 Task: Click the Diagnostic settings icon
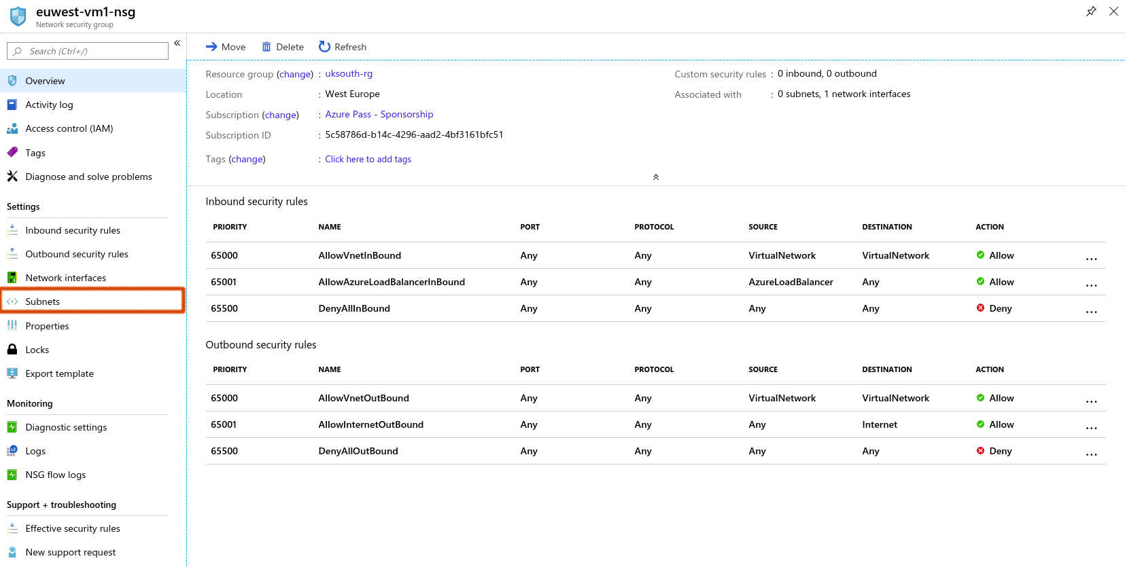[12, 427]
